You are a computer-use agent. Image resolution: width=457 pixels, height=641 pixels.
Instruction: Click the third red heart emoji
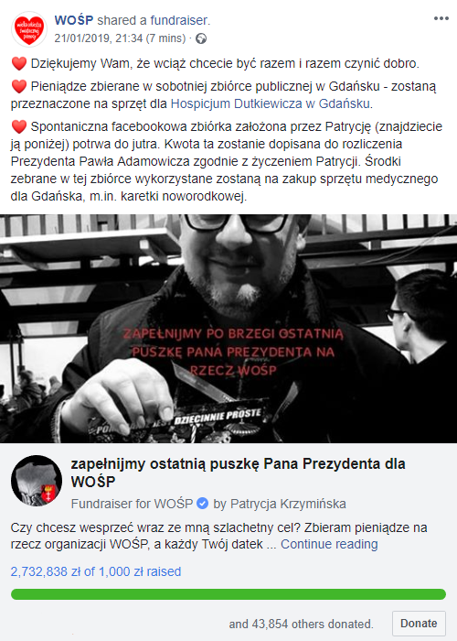[x=19, y=126]
